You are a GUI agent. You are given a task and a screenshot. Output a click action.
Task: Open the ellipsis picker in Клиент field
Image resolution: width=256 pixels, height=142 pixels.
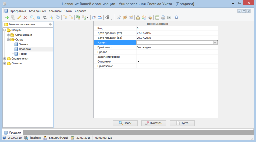(215, 43)
